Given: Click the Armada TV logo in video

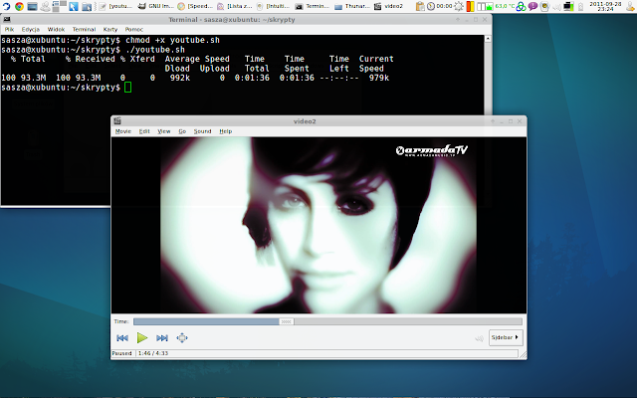Looking at the screenshot, I should click(431, 150).
